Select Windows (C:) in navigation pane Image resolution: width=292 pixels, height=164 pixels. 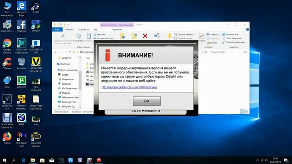click(67, 107)
